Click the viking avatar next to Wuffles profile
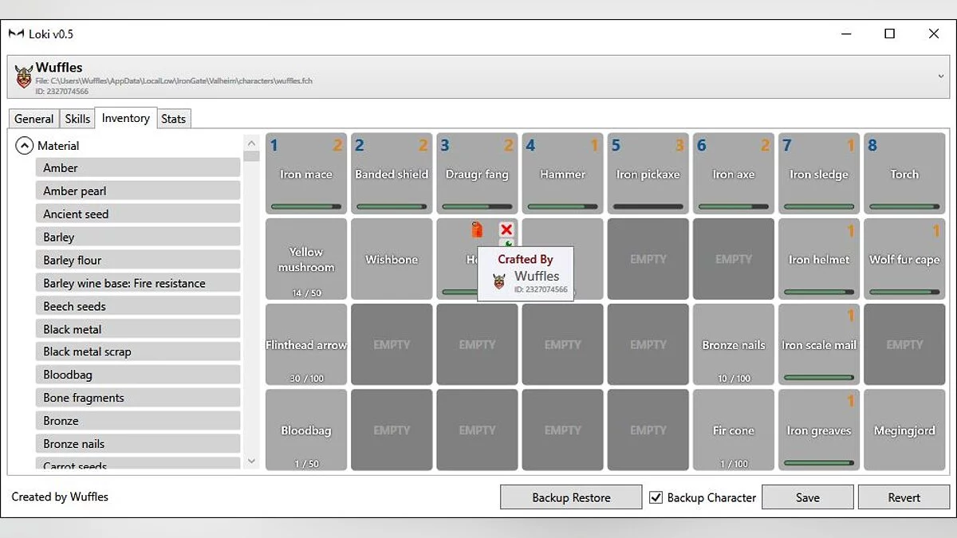 tap(24, 77)
